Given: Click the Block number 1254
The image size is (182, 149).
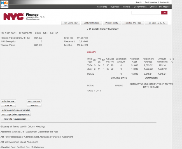Looking at the screenshot, I should (45, 33).
